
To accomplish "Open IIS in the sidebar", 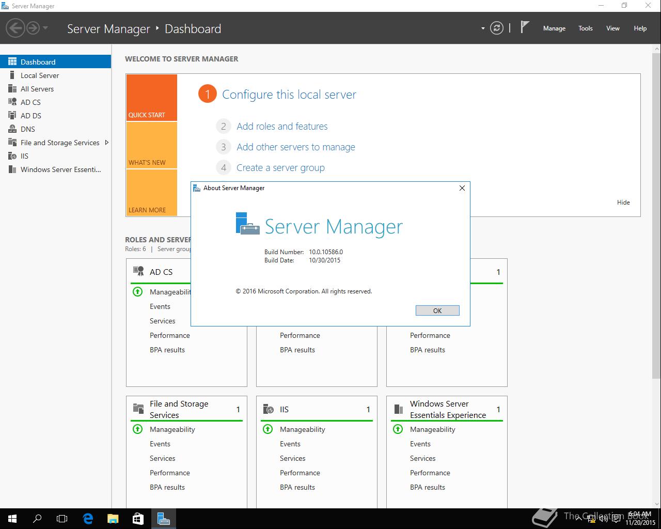I will [x=55, y=155].
